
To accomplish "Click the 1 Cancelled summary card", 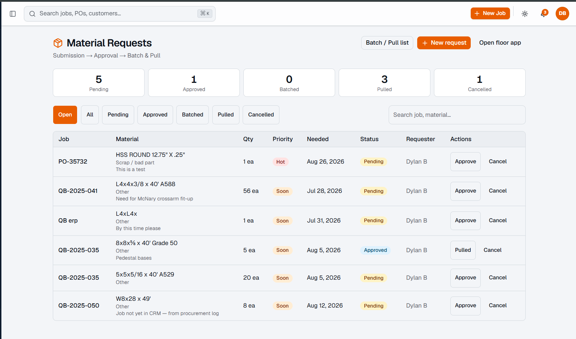I will tap(480, 83).
